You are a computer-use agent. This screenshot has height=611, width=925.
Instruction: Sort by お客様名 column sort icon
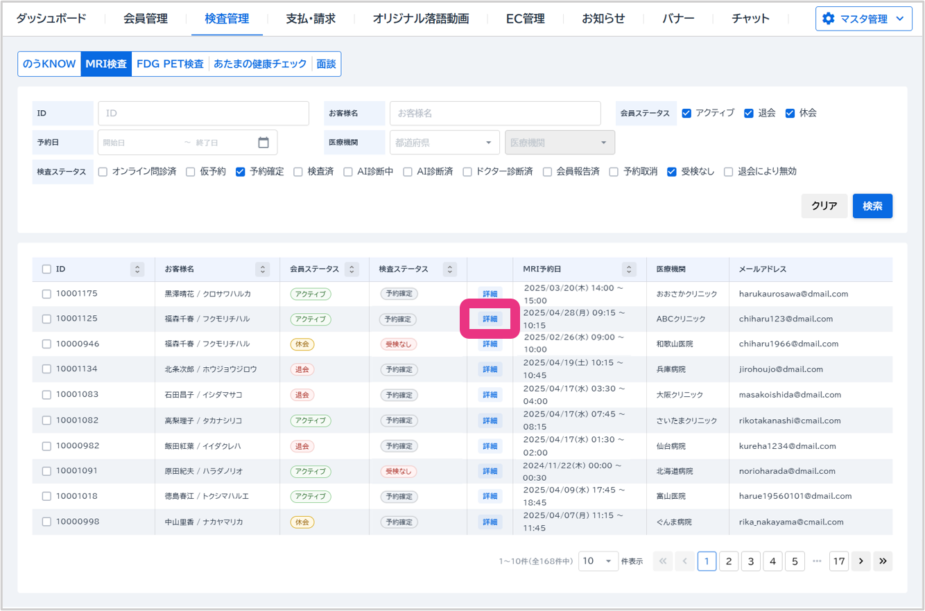(x=262, y=269)
